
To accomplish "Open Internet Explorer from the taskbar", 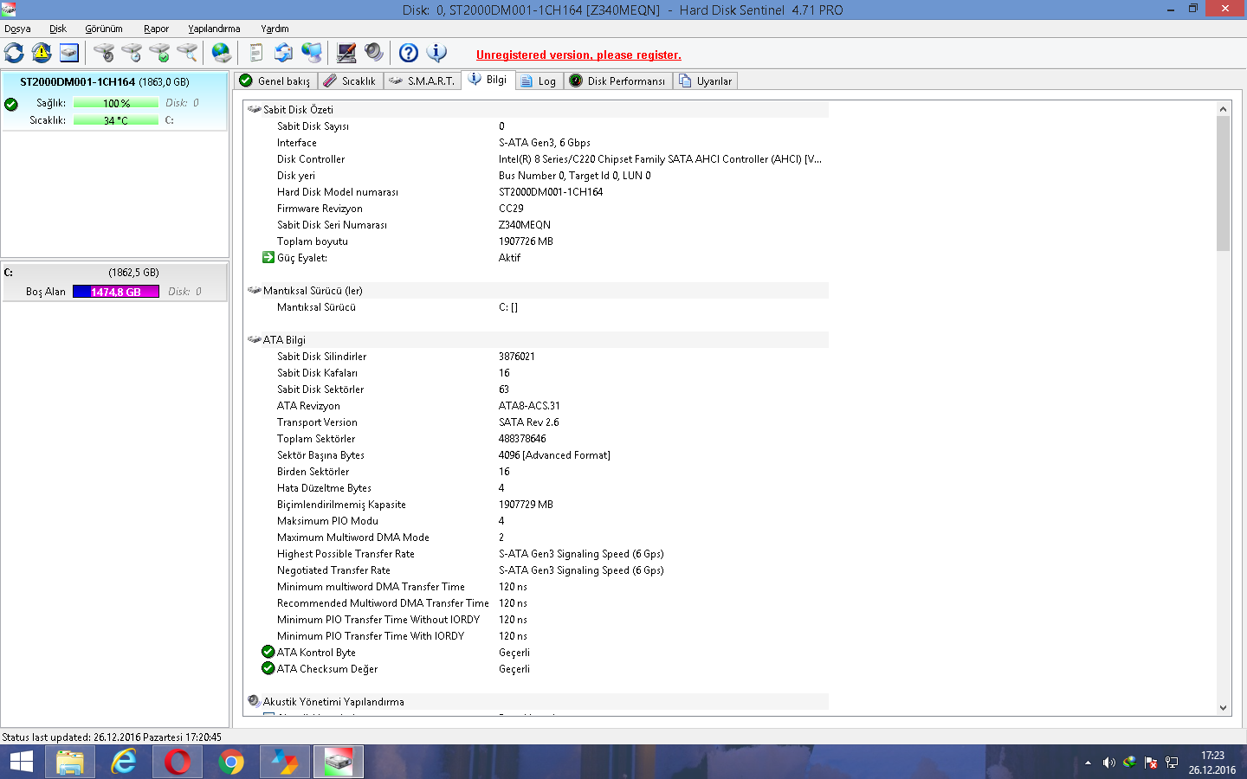I will pyautogui.click(x=124, y=762).
